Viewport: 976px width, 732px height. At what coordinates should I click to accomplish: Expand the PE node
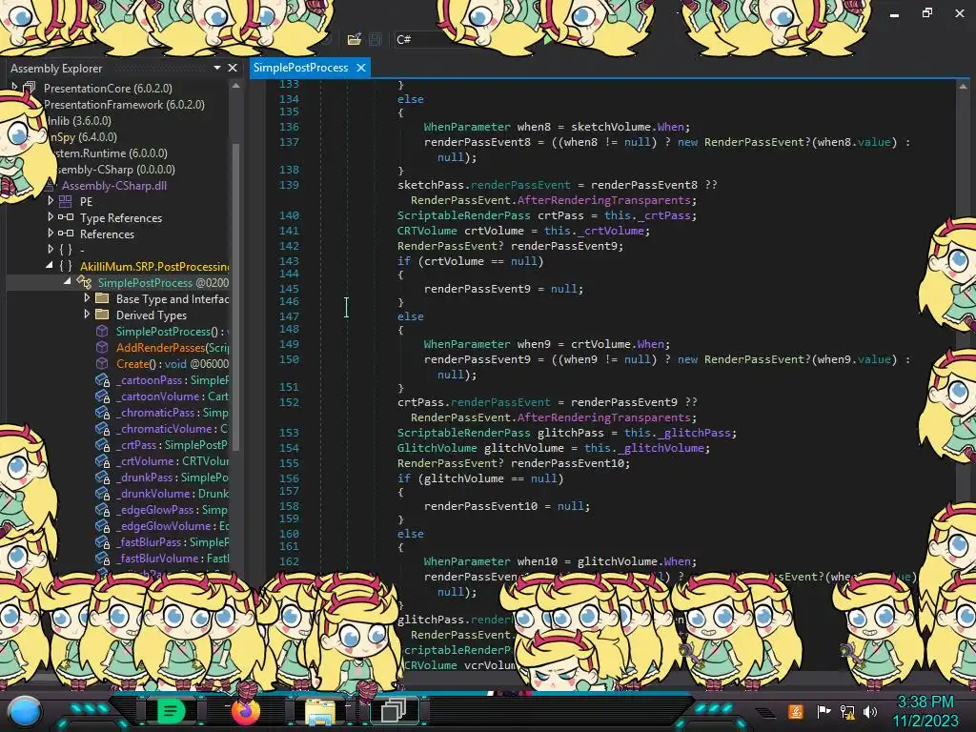[x=51, y=200]
